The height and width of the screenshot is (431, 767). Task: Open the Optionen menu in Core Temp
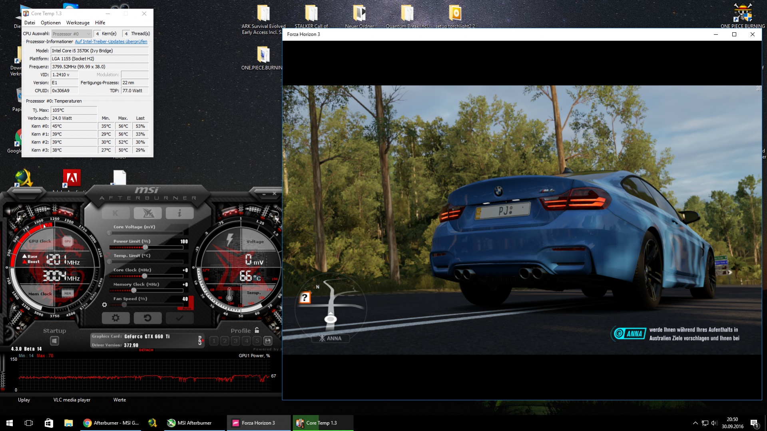point(51,23)
